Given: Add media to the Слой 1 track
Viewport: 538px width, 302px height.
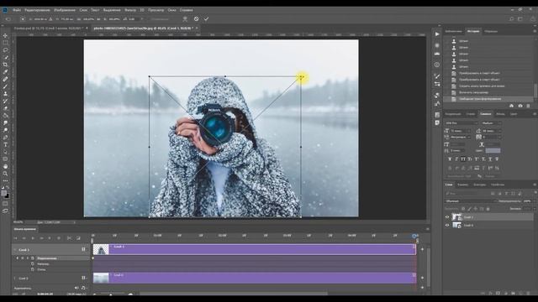Looking at the screenshot, I should [x=422, y=249].
